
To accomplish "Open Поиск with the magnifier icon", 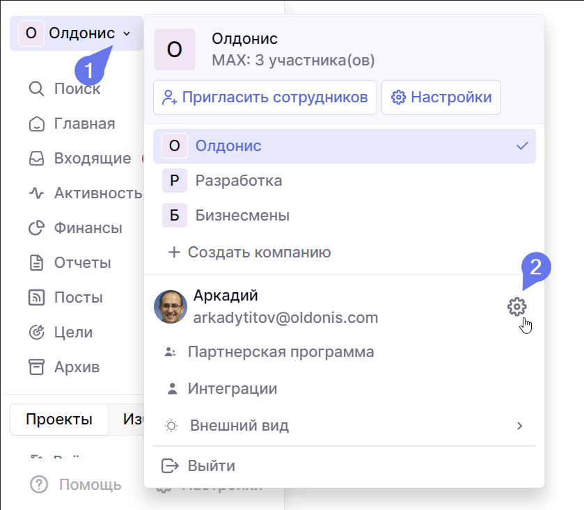I will coord(65,89).
